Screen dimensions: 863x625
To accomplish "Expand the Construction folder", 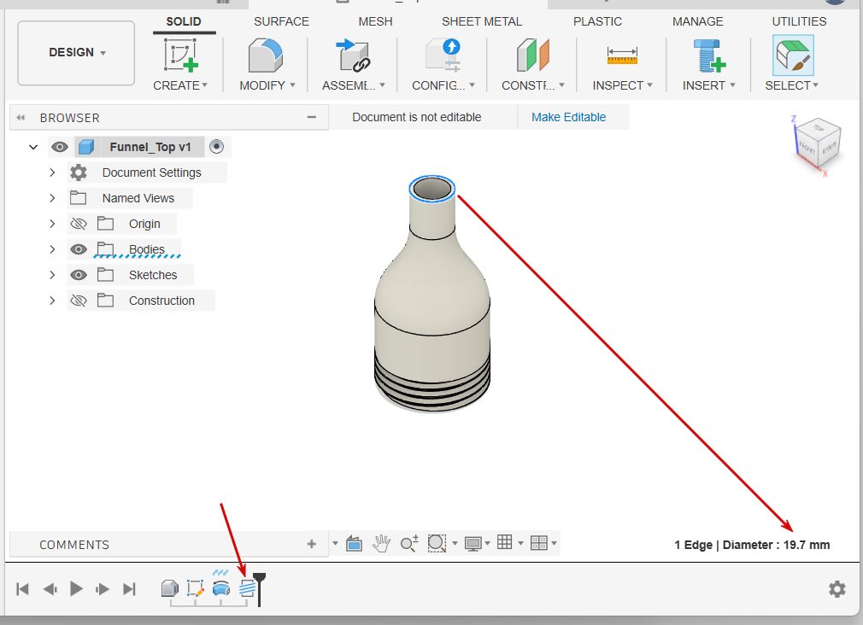I will click(x=52, y=301).
